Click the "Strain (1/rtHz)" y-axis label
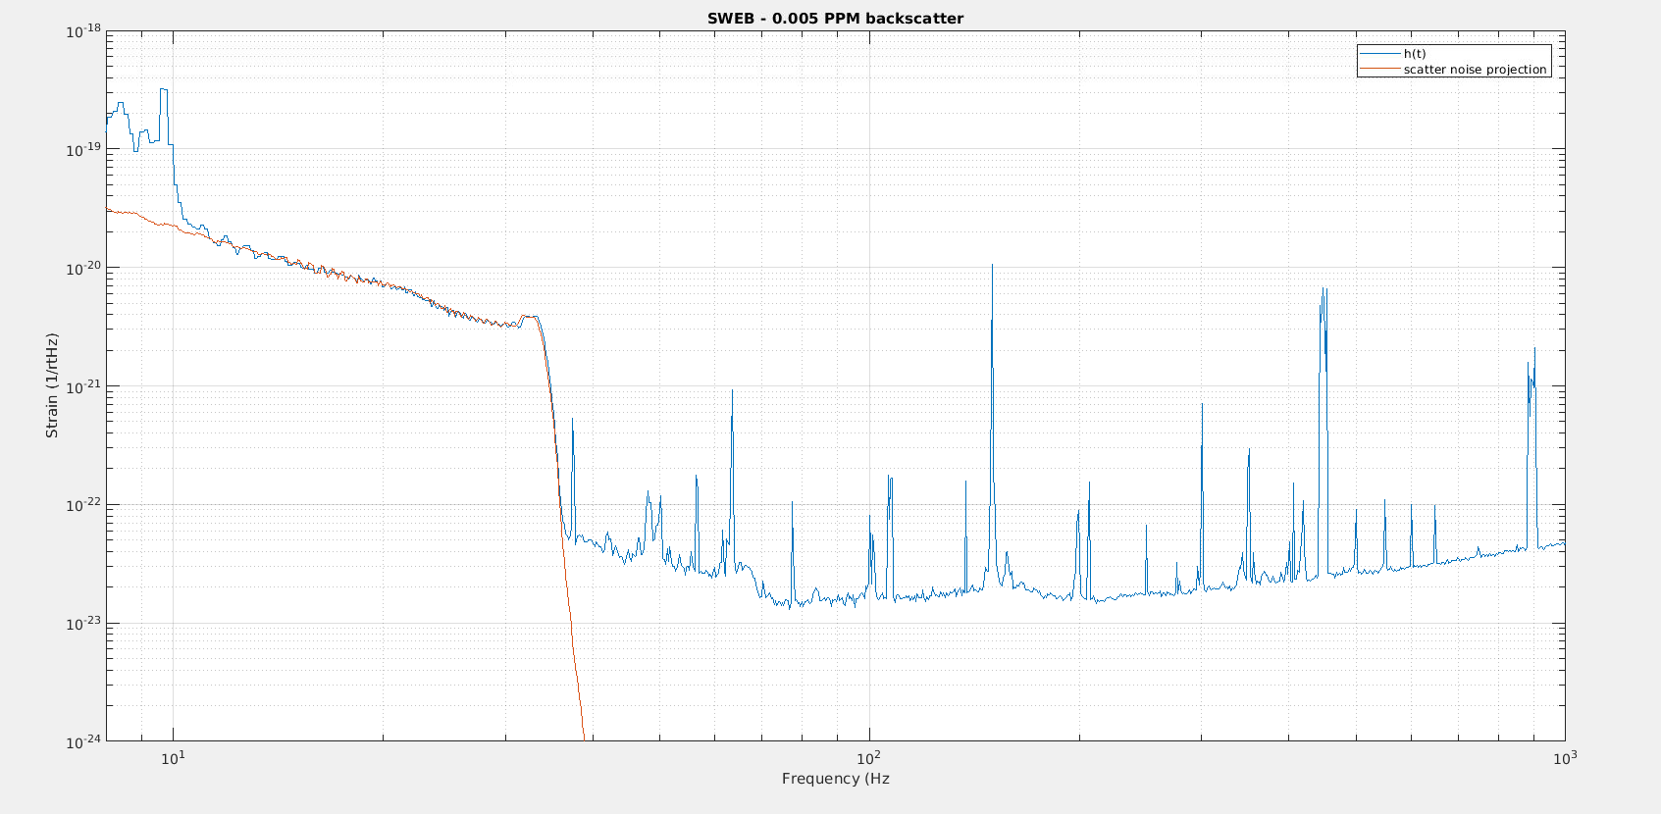Screen dimensions: 1661x814 click(x=52, y=385)
